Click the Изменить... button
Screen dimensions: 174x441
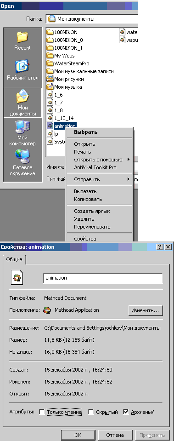tap(146, 311)
